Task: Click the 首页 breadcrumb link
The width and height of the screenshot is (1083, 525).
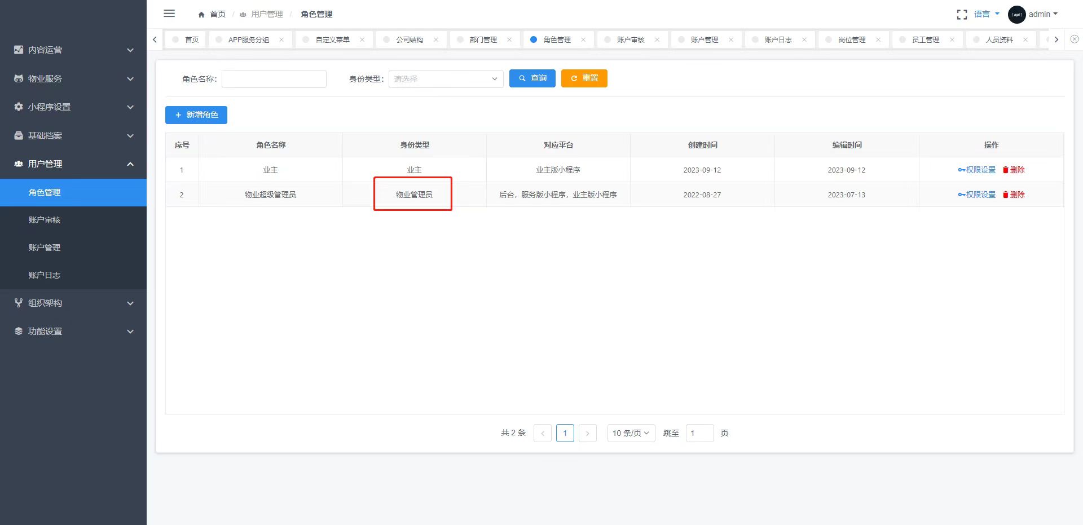Action: click(217, 15)
